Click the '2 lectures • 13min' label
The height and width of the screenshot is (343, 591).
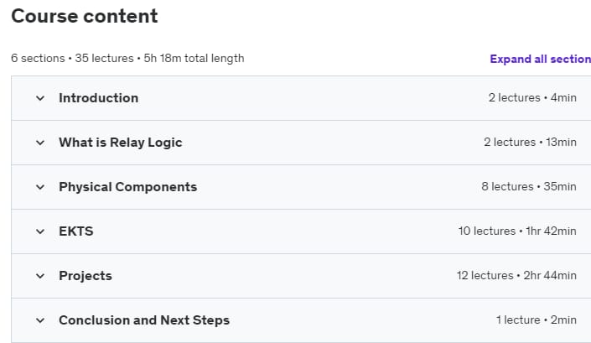(x=530, y=143)
